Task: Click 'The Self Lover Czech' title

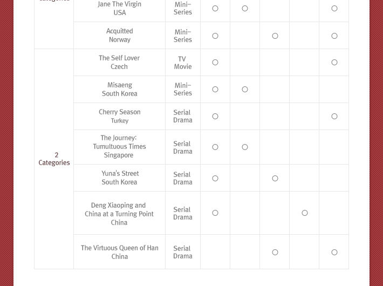Action: [x=119, y=62]
